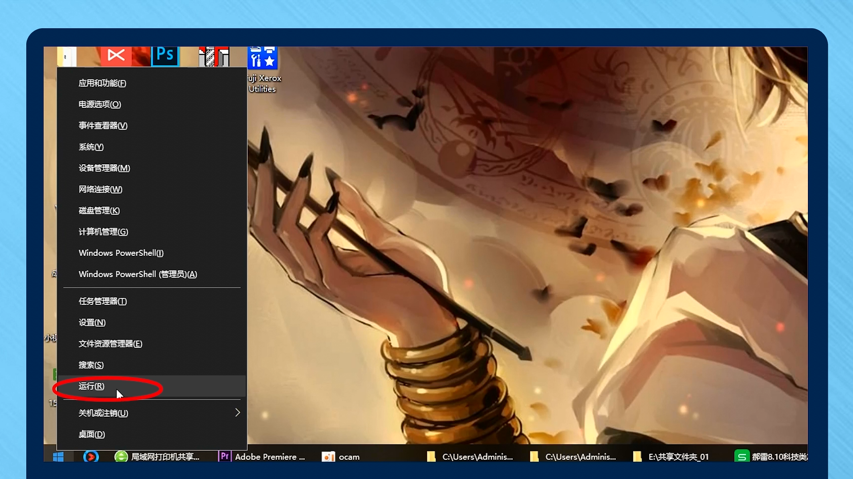The width and height of the screenshot is (853, 479).
Task: Open the Fuji Xerox Utilities desktop icon
Action: 263,57
